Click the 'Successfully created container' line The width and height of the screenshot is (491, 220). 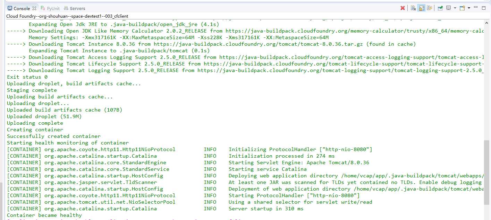pyautogui.click(x=54, y=136)
